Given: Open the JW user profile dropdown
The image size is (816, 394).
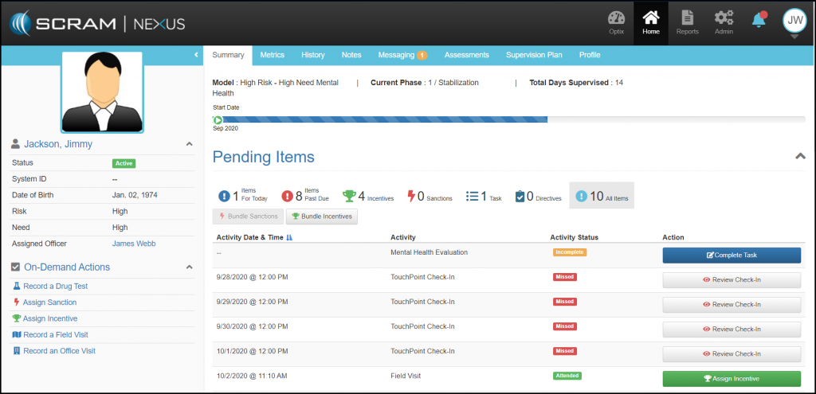Looking at the screenshot, I should (794, 21).
